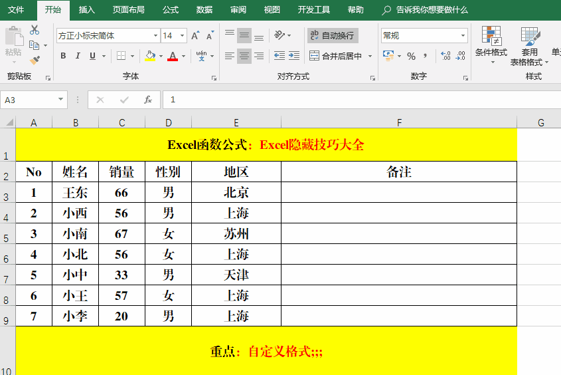Click the formula bar confirm checkmark

[124, 100]
